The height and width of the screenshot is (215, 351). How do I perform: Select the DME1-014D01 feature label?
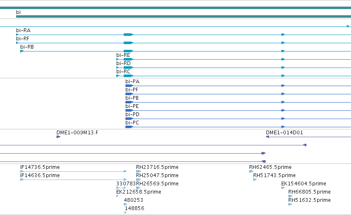(x=285, y=133)
